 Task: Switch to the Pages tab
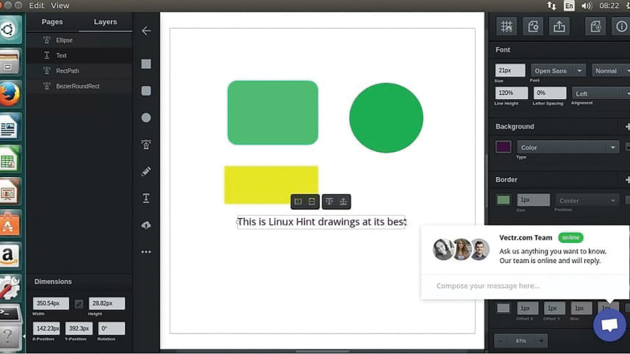click(52, 22)
